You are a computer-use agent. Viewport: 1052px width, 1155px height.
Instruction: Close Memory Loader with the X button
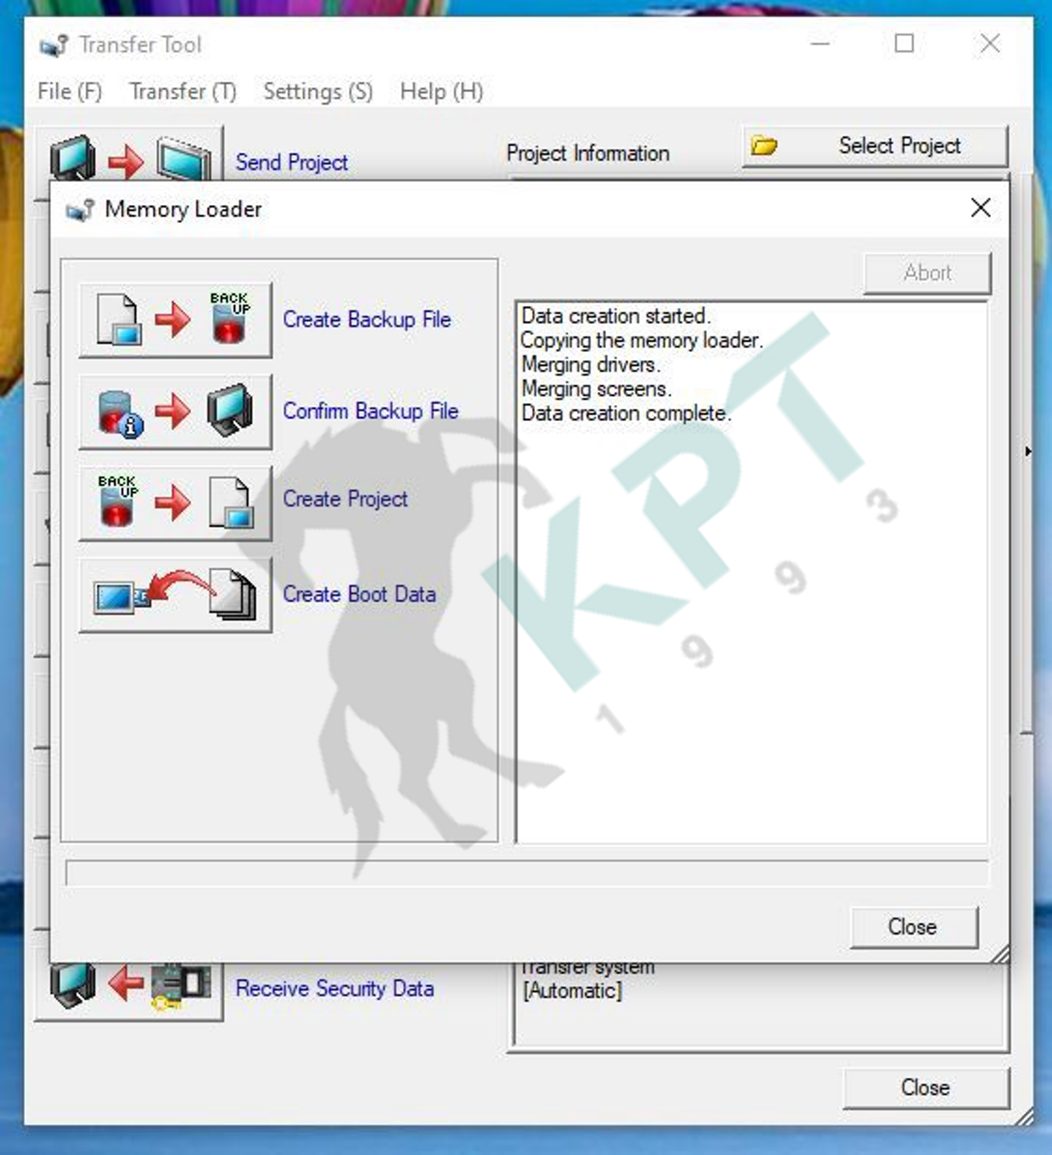pos(980,208)
